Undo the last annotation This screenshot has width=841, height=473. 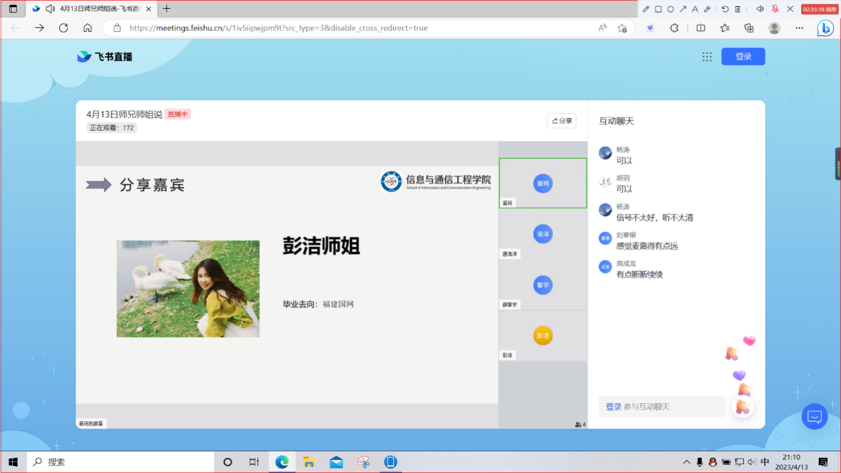[x=725, y=9]
